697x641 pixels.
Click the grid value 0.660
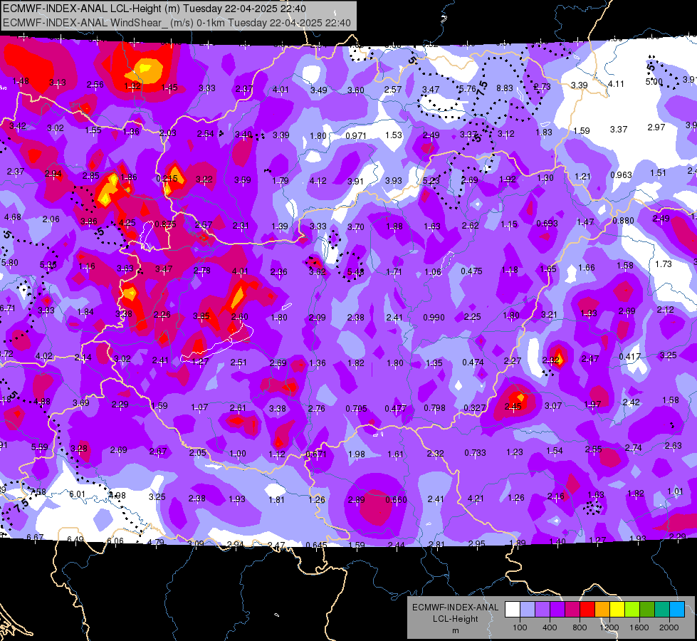pyautogui.click(x=396, y=499)
